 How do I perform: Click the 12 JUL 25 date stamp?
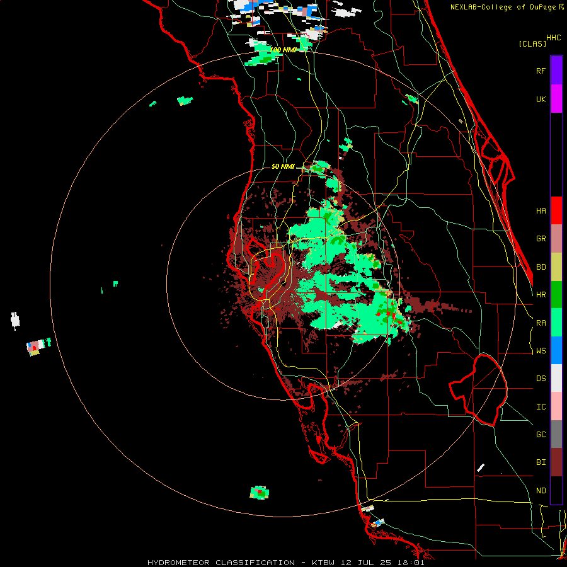coord(366,563)
